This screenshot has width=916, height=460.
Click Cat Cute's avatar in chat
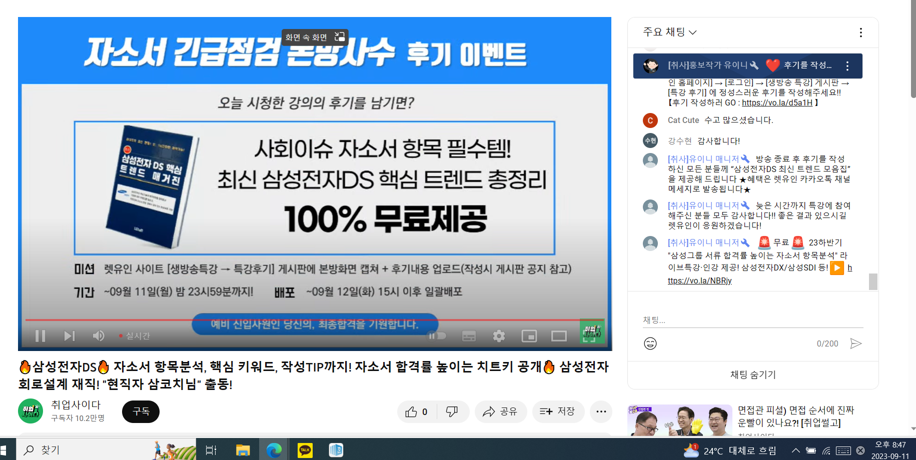pyautogui.click(x=650, y=120)
